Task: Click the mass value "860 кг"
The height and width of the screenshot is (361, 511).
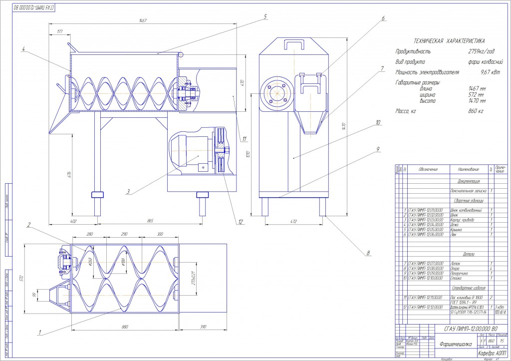Action: [x=476, y=111]
